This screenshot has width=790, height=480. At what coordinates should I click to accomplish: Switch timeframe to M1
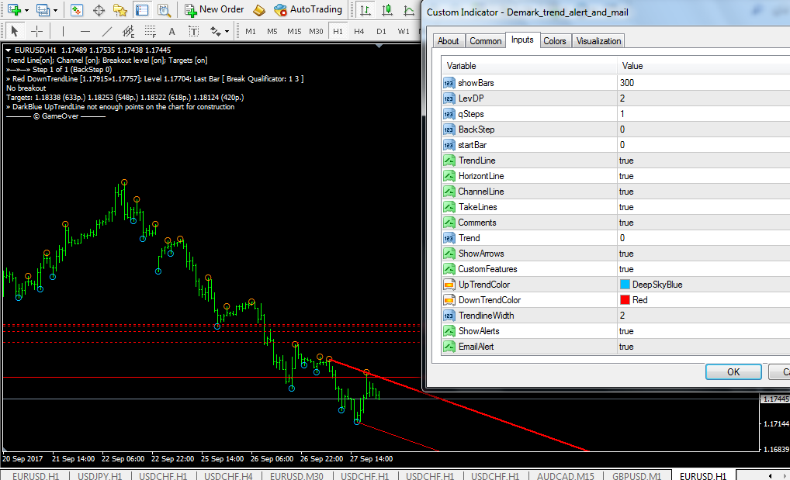(x=251, y=31)
